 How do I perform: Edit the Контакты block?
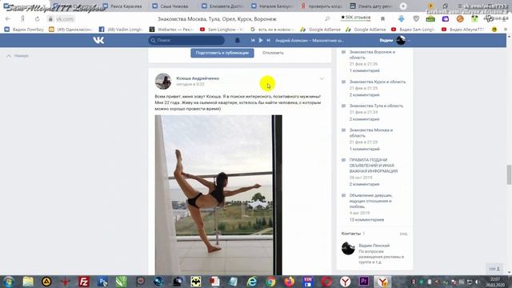(403, 234)
